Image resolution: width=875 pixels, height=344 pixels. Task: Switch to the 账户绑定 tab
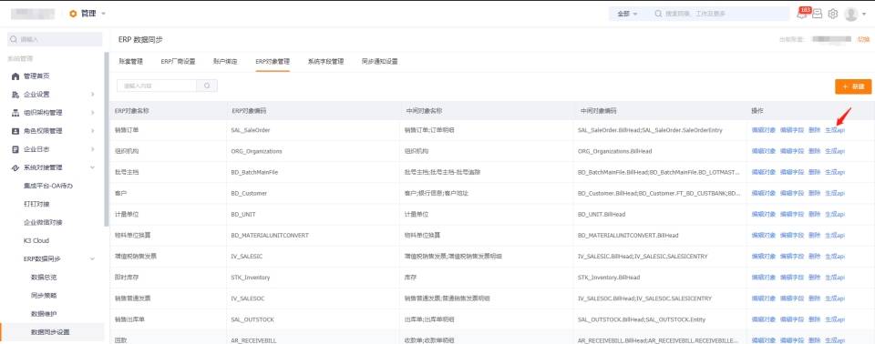point(225,62)
